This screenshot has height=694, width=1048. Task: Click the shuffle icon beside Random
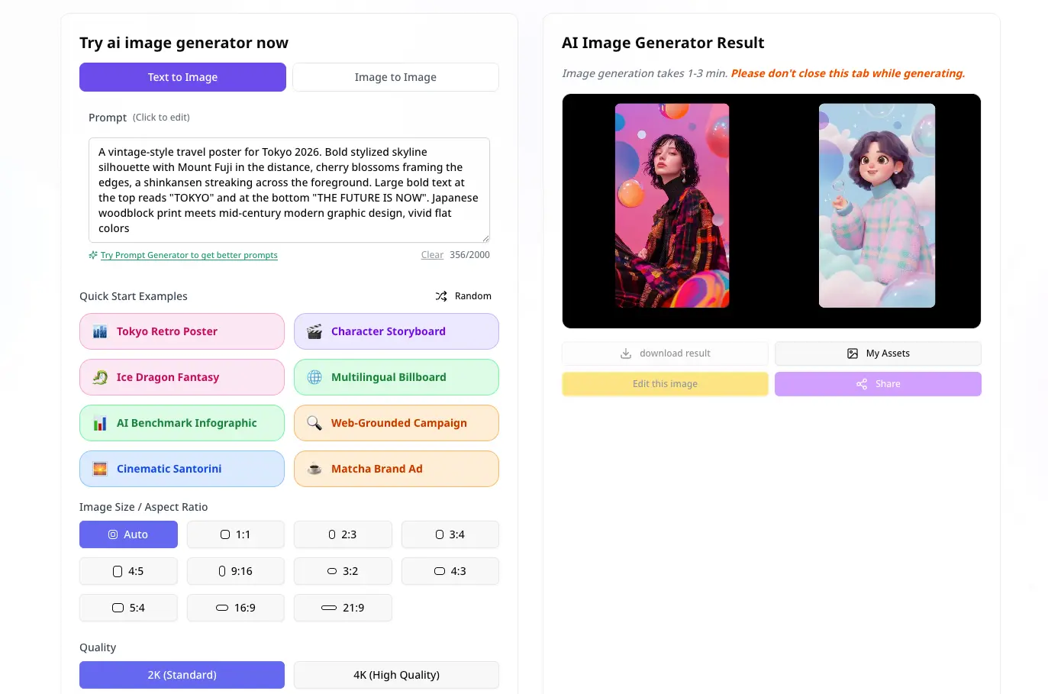click(441, 296)
